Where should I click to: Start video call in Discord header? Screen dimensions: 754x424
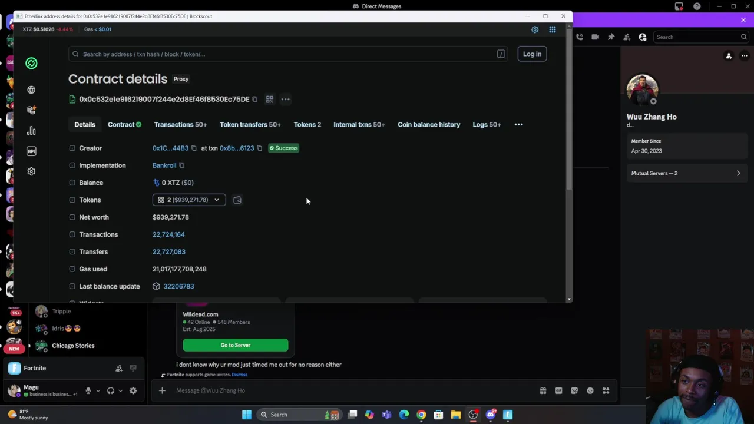click(x=595, y=37)
